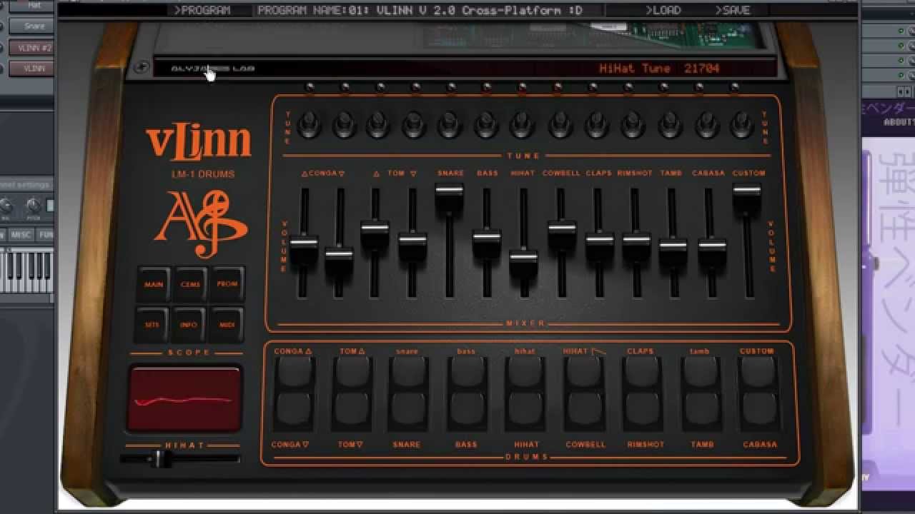Screen dimensions: 915x514
Task: Trigger the Conga up drum pad
Action: (295, 372)
